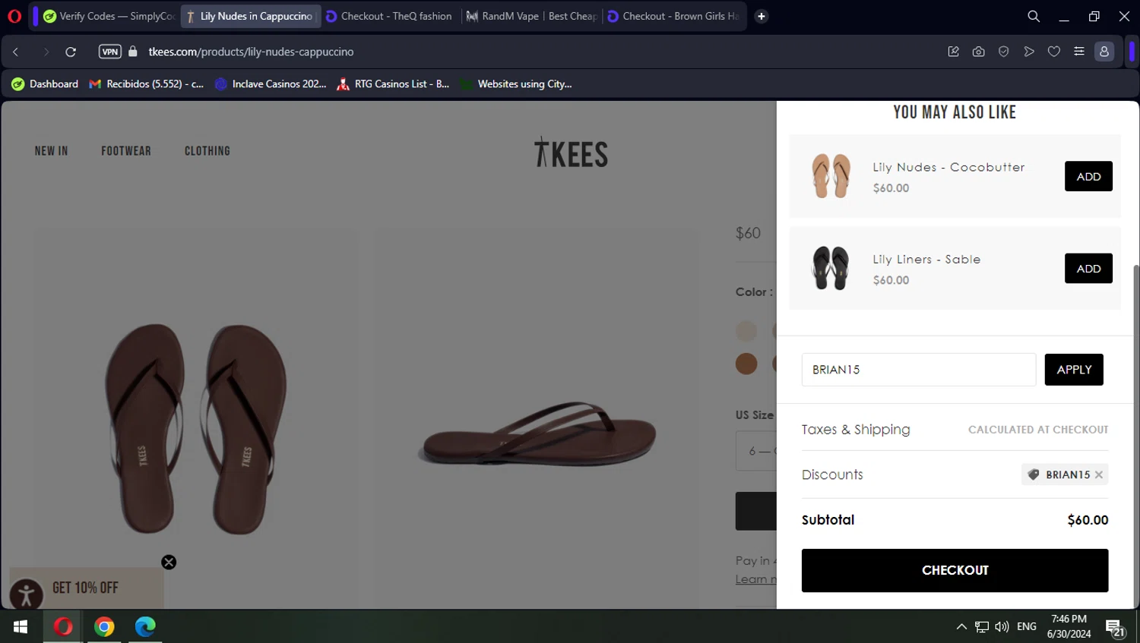
Task: Go forward to next page
Action: 46,52
